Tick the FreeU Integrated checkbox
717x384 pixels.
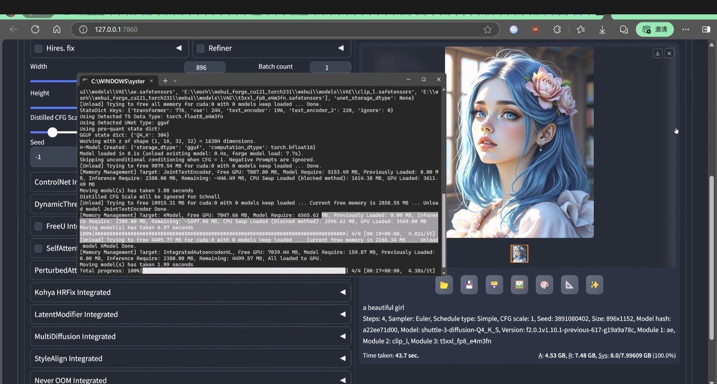coord(39,226)
